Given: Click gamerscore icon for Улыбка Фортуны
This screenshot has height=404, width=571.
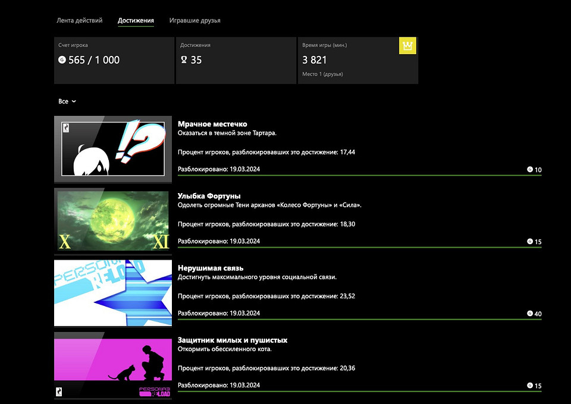Looking at the screenshot, I should 529,242.
